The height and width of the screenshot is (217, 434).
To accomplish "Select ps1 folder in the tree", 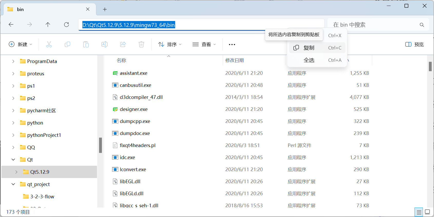I will point(31,86).
